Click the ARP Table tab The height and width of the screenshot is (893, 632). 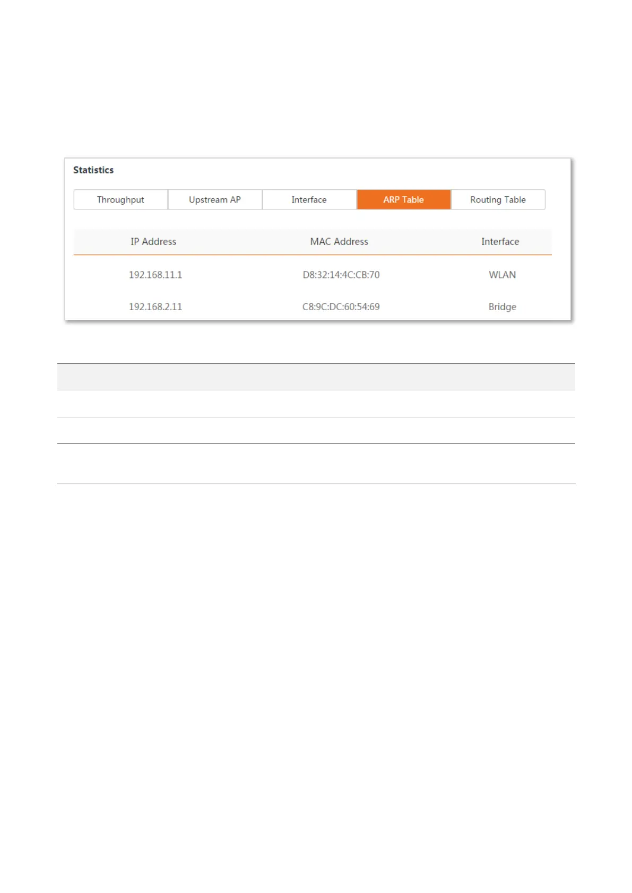(x=404, y=199)
